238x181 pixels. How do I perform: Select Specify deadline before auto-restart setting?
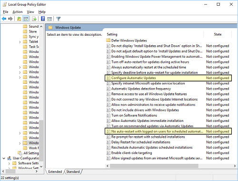168,72
